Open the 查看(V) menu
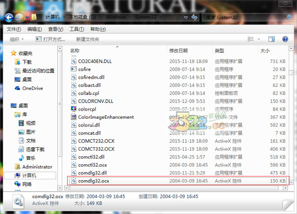Viewport: 297px width, 214px height. [56, 29]
